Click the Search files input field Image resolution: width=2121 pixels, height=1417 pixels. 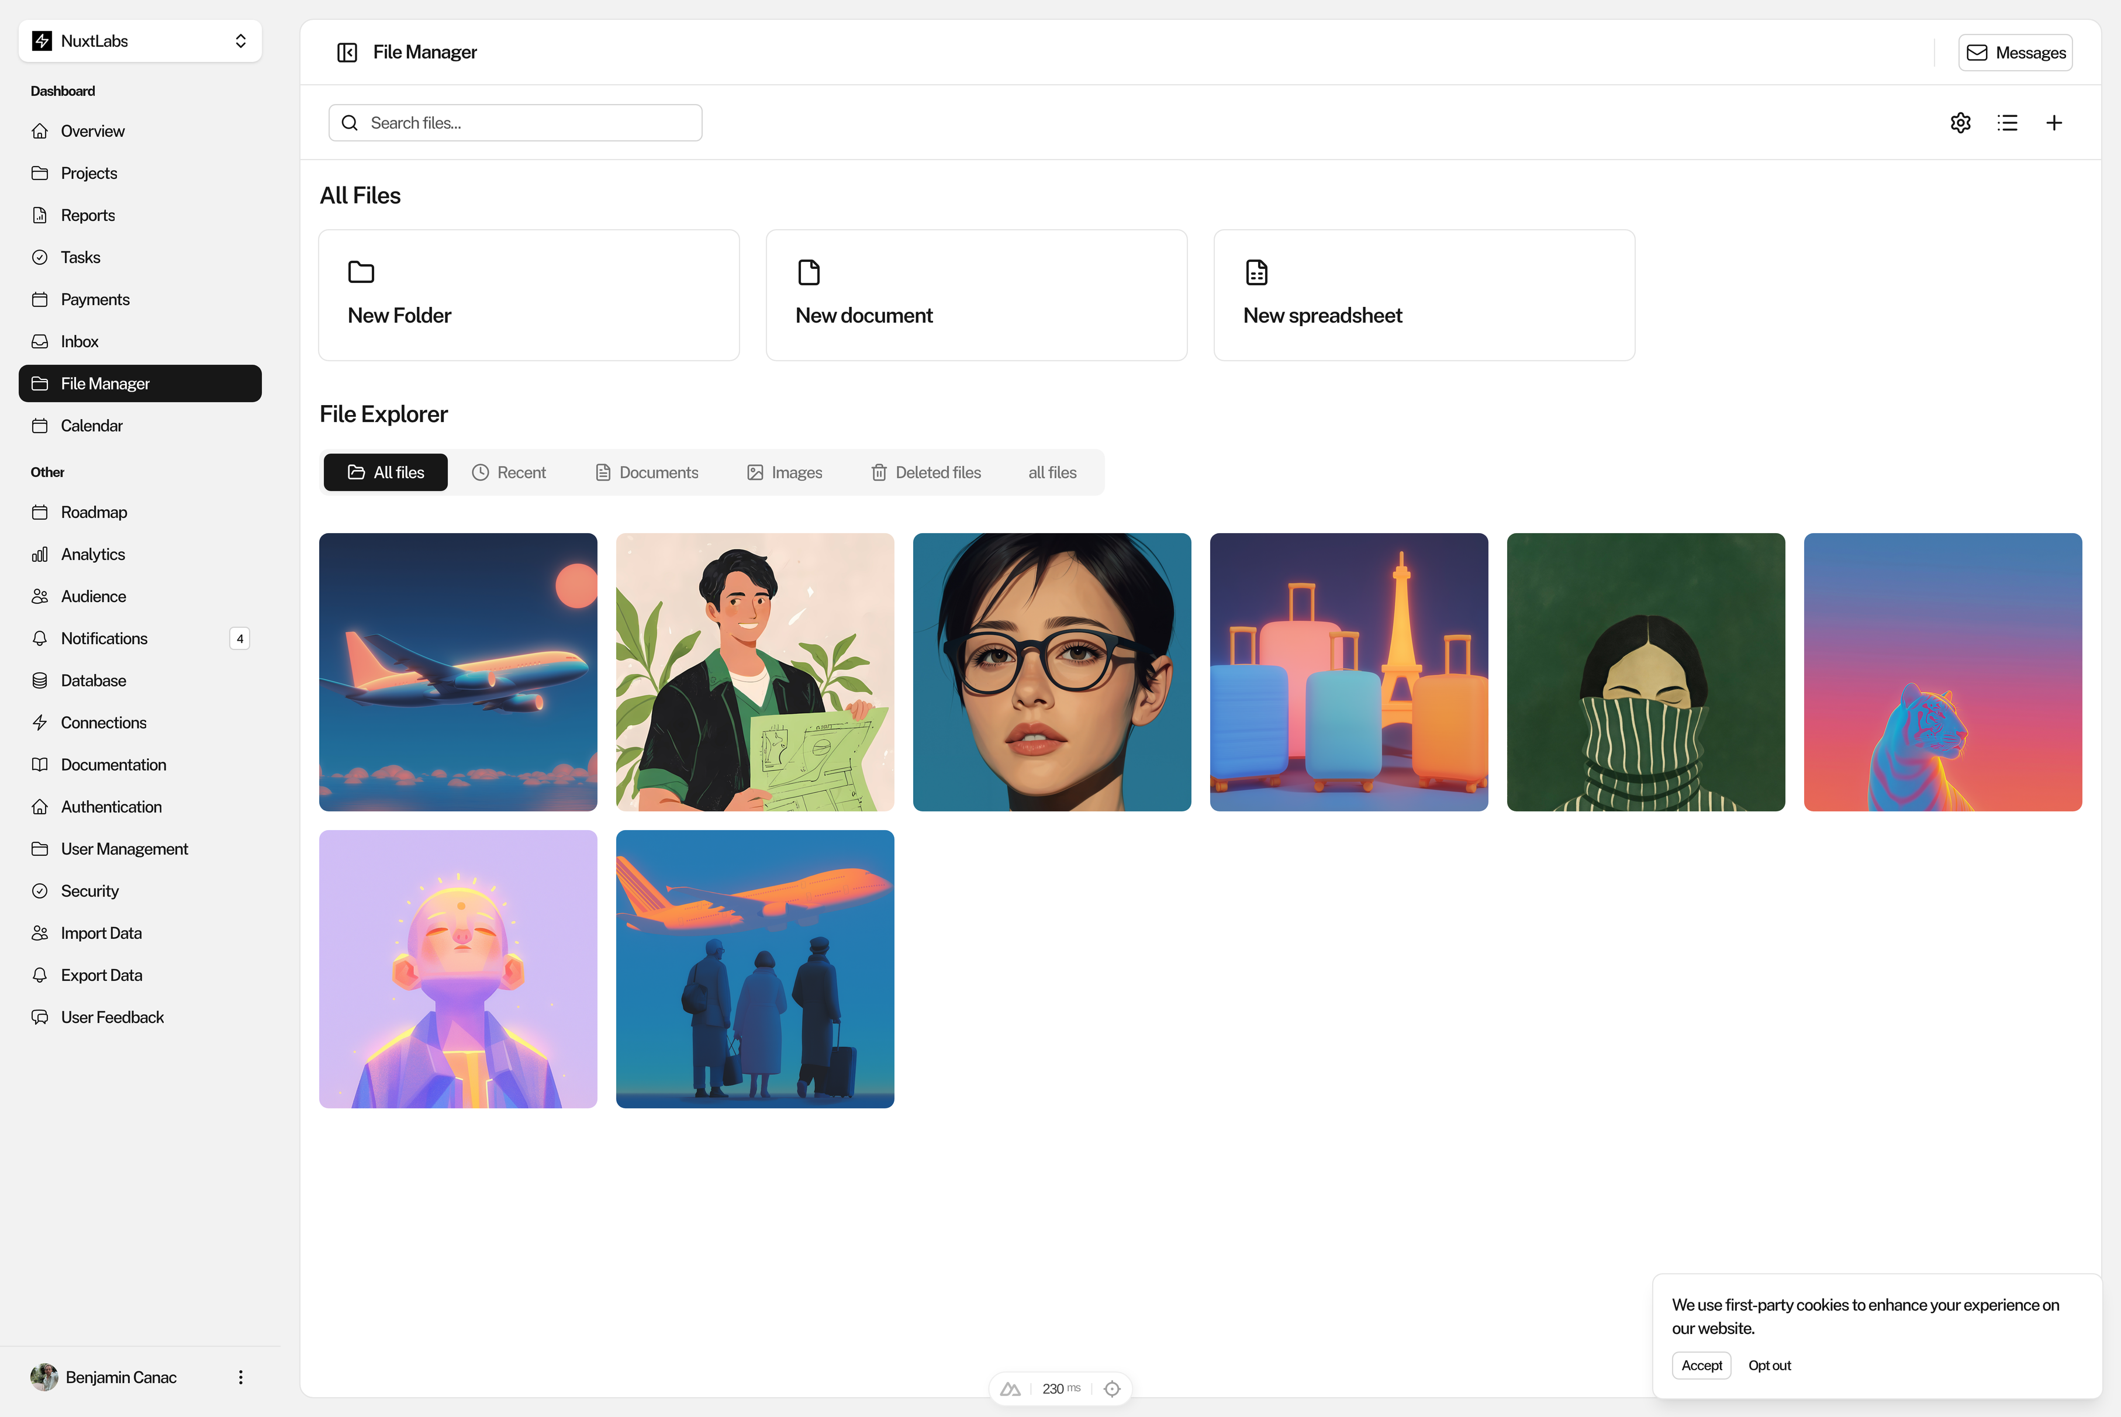click(x=515, y=123)
